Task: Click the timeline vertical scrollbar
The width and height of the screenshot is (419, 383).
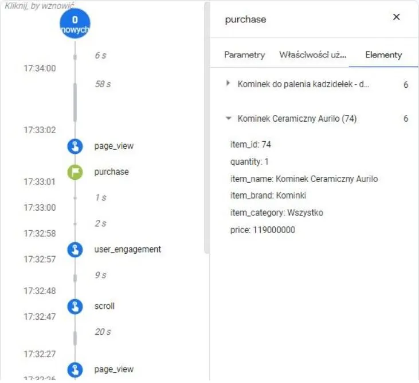Action: coord(207,129)
